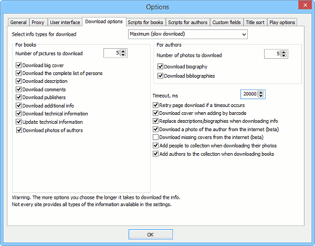The image size is (315, 246).
Task: Uncheck Download biography
Action: point(160,67)
